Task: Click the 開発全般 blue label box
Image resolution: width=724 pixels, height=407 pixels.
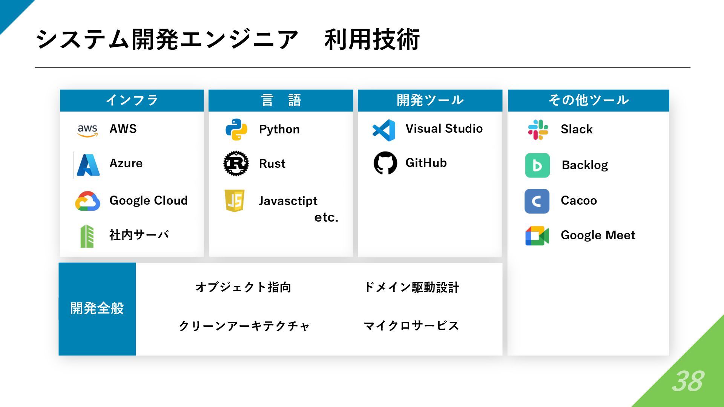Action: click(97, 309)
